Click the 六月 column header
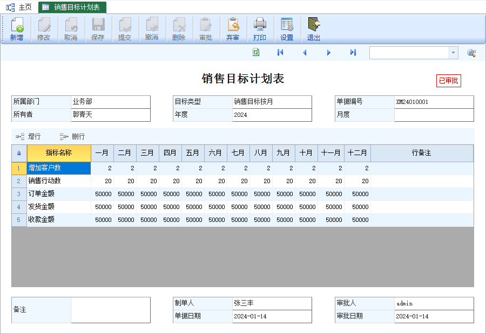 point(215,153)
